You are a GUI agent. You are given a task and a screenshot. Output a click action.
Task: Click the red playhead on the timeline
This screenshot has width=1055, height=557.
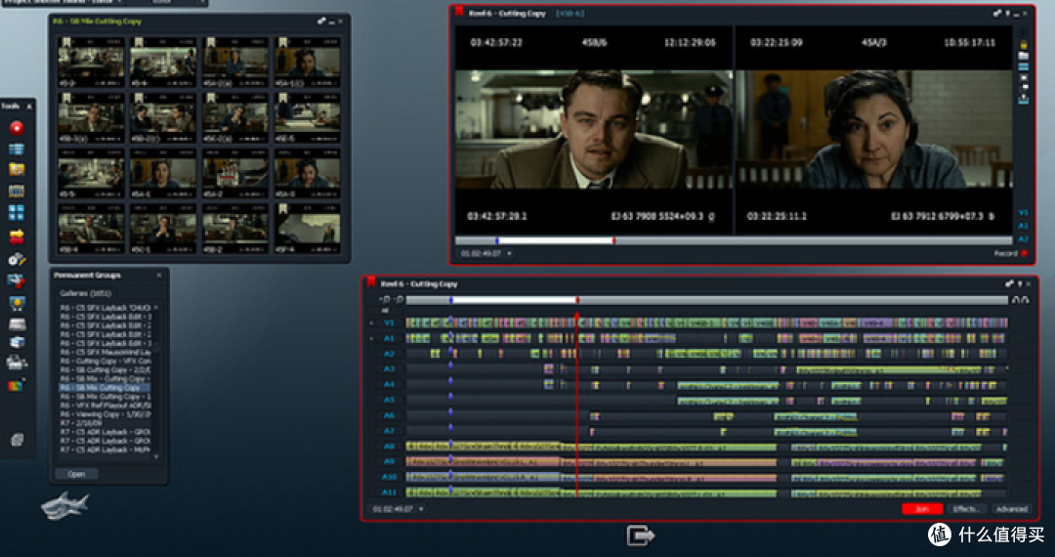click(576, 404)
